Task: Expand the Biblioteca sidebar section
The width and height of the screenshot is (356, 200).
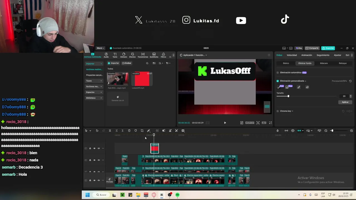Action: [x=94, y=98]
